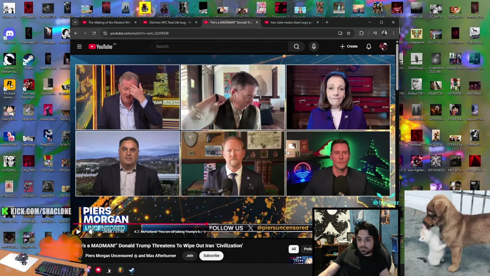Open YouTube notifications bell
The width and height of the screenshot is (490, 276).
(369, 46)
